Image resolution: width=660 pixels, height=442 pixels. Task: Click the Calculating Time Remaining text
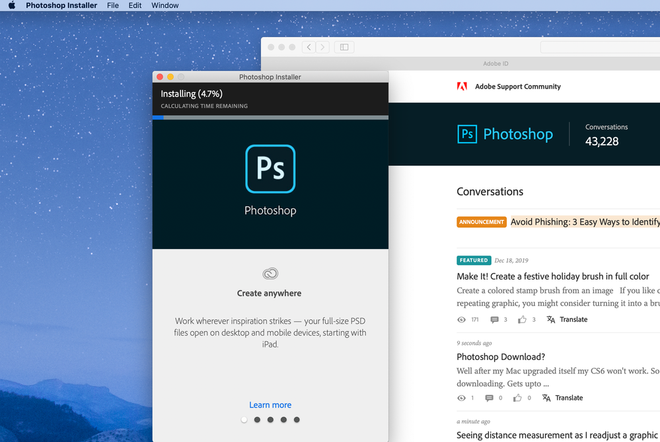(204, 106)
